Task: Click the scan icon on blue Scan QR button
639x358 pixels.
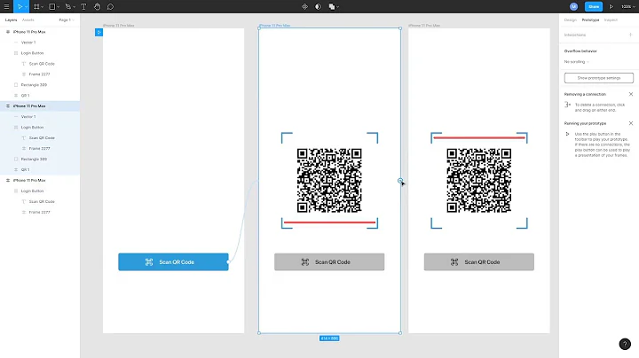Action: [x=149, y=262]
